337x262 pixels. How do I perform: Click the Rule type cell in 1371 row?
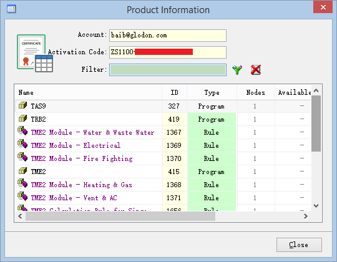pos(212,198)
